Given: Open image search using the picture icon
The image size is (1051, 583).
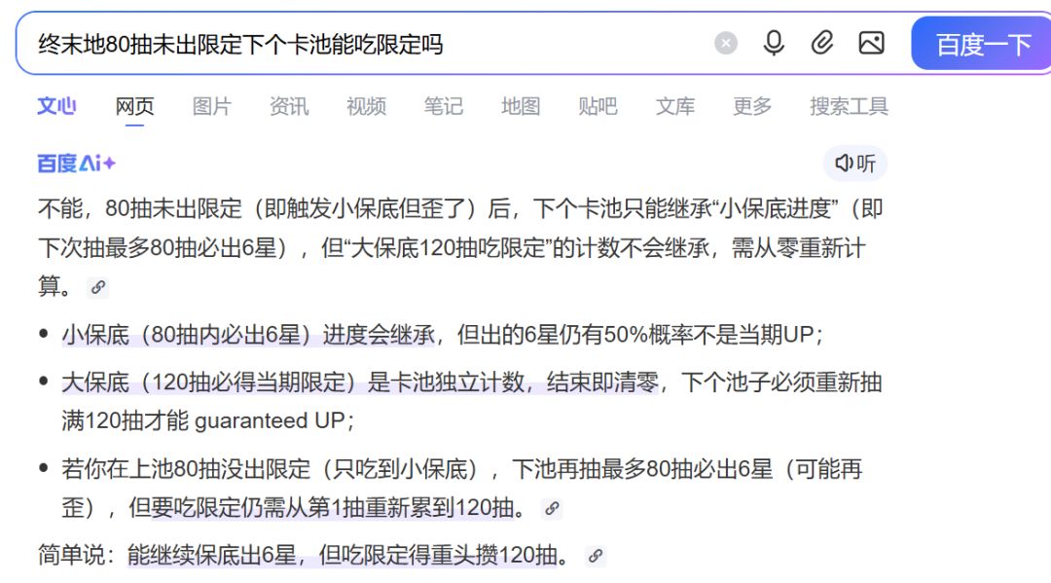Looking at the screenshot, I should (871, 43).
